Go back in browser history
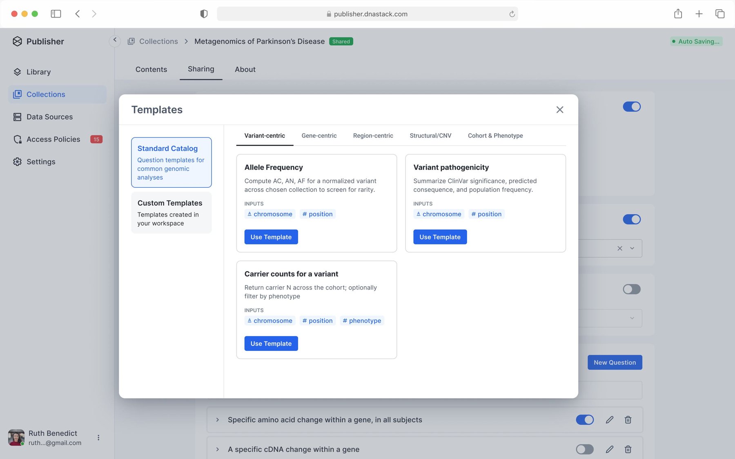 click(78, 14)
